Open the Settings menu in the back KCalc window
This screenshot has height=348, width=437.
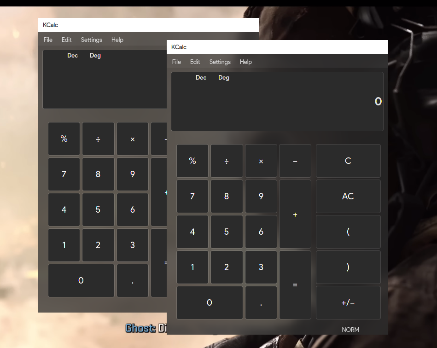[91, 40]
